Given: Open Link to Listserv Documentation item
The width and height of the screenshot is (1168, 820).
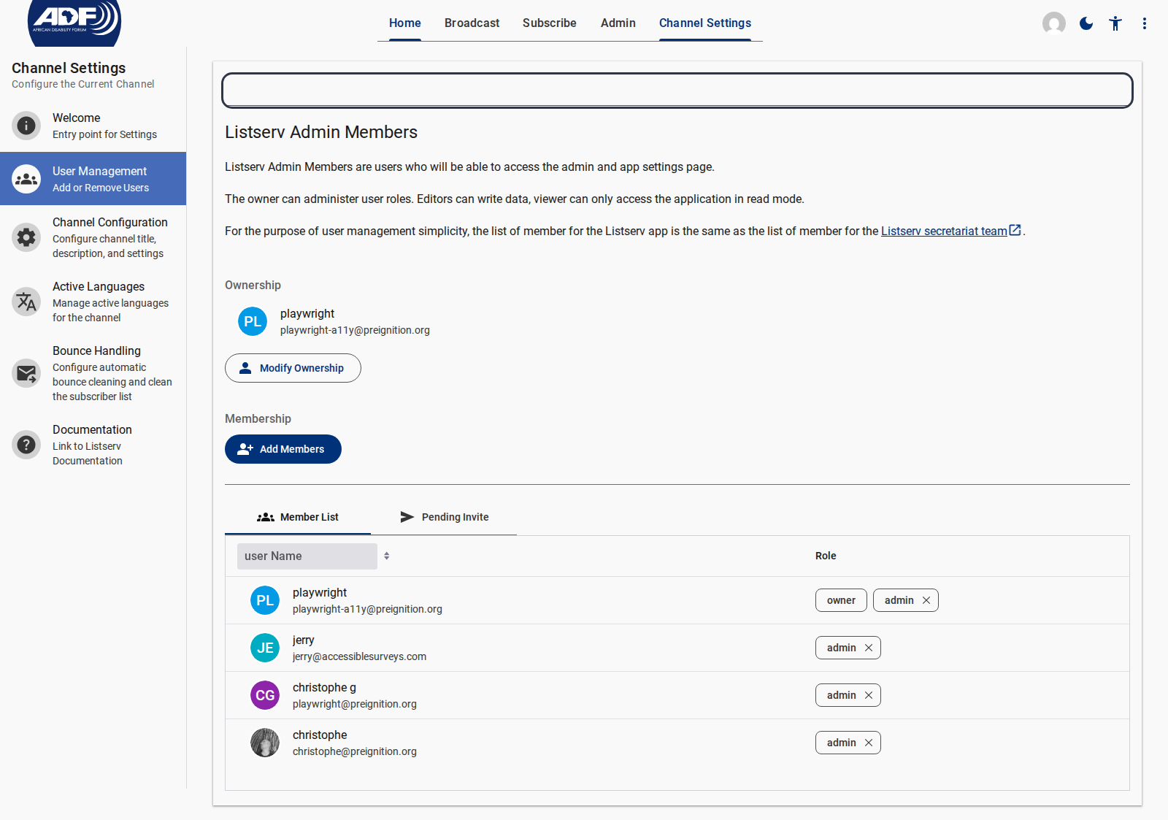Looking at the screenshot, I should pyautogui.click(x=93, y=445).
